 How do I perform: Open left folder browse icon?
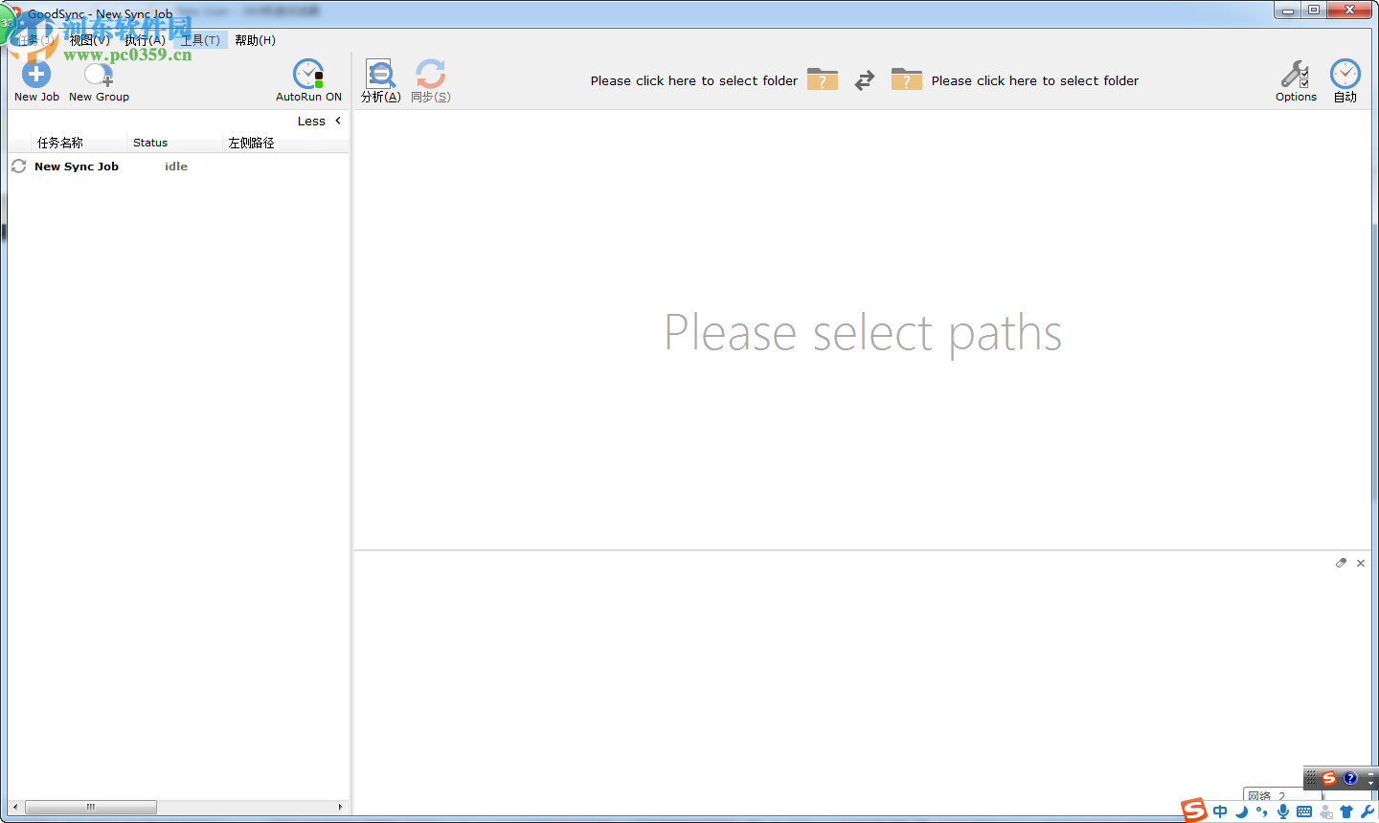pyautogui.click(x=823, y=79)
